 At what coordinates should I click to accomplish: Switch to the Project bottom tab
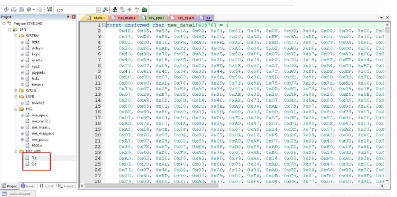10,186
